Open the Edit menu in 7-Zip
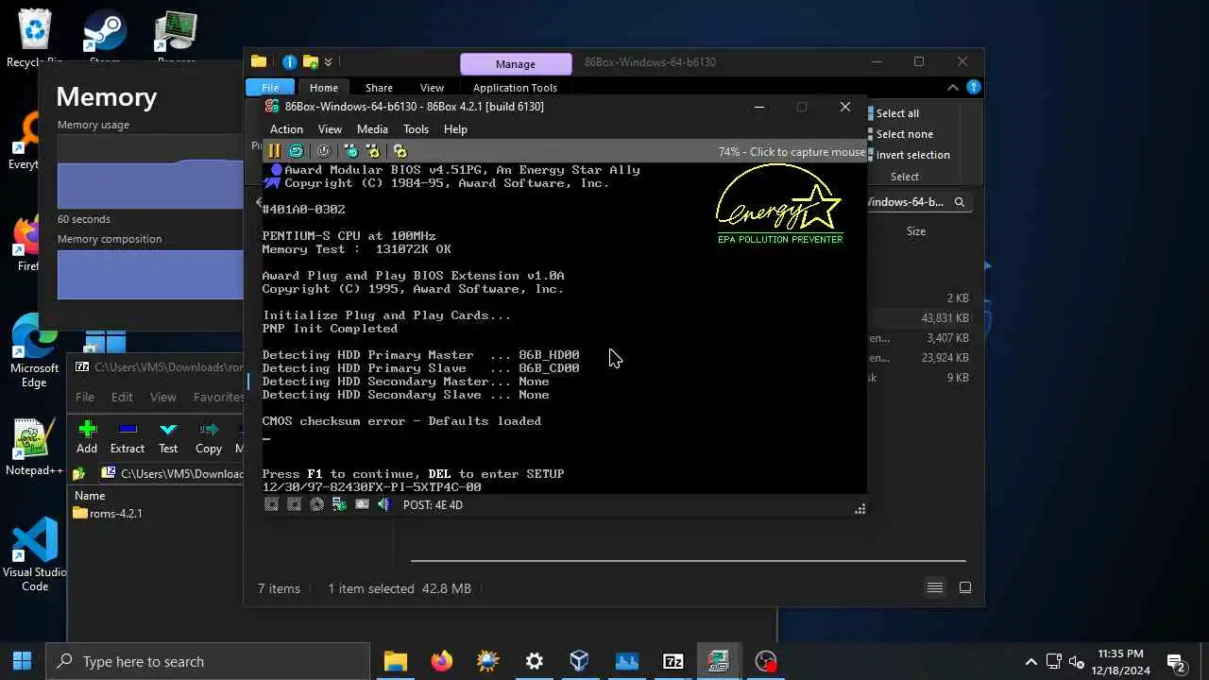1209x680 pixels. click(x=122, y=397)
